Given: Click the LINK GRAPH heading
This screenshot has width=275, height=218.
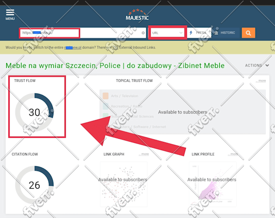Looking at the screenshot, I should (x=114, y=154).
